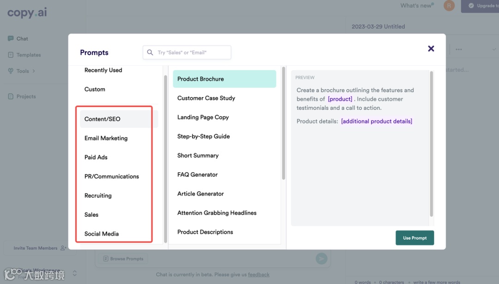Expand the chevron beside more options
The width and height of the screenshot is (499, 284).
tap(494, 49)
